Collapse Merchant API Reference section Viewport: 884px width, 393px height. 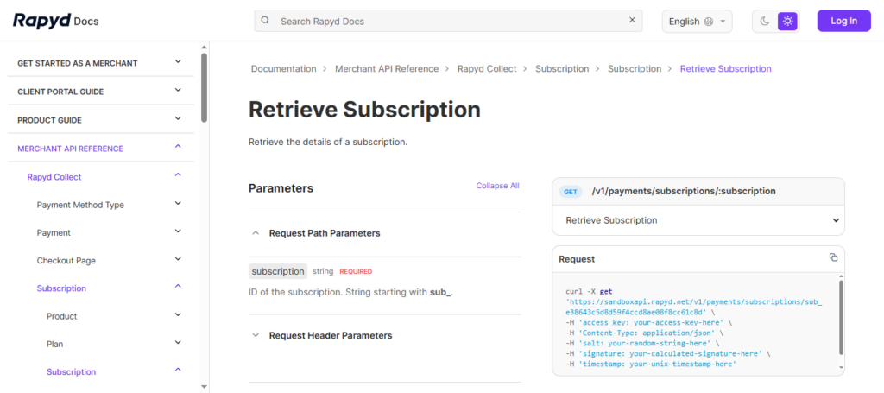point(178,147)
